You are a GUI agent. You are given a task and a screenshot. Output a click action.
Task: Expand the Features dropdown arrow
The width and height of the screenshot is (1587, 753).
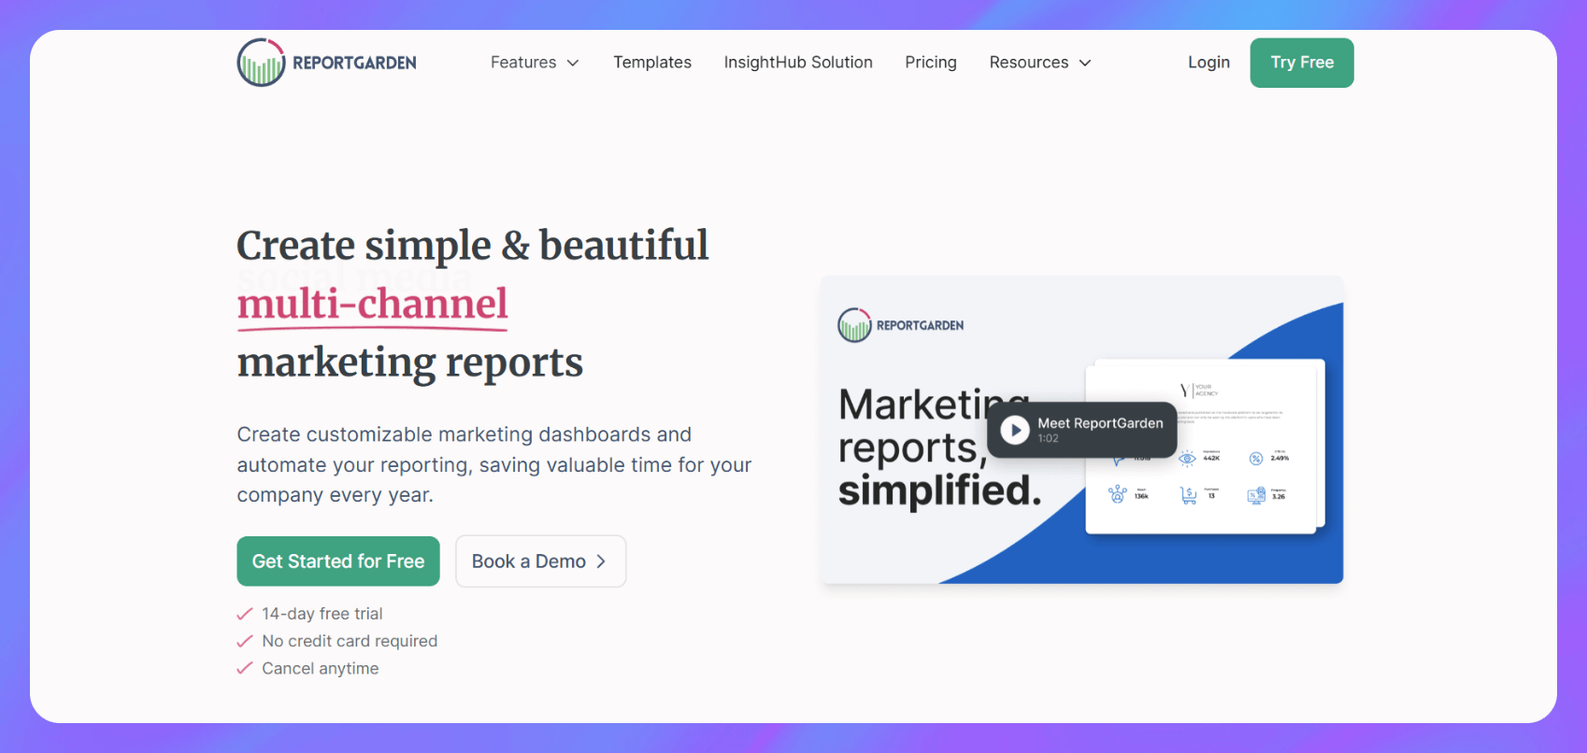point(573,63)
